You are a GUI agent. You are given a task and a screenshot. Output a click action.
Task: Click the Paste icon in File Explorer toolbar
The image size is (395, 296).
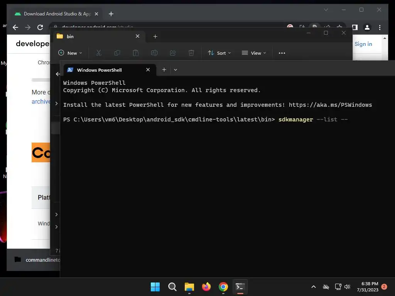(x=136, y=53)
